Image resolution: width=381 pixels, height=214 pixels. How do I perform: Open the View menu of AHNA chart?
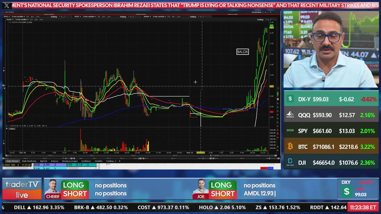(x=179, y=17)
